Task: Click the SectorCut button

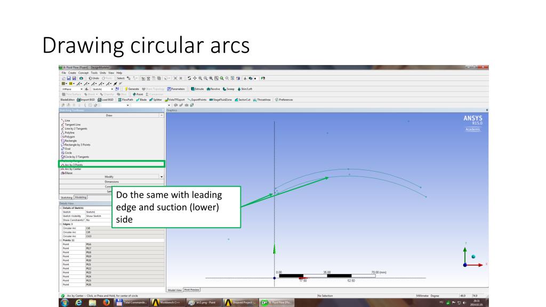Action: [243, 100]
